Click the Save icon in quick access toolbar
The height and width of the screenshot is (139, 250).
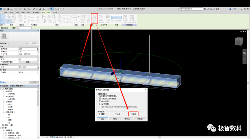[8, 9]
